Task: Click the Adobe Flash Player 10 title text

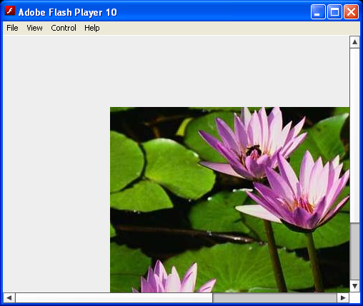Action: (68, 12)
